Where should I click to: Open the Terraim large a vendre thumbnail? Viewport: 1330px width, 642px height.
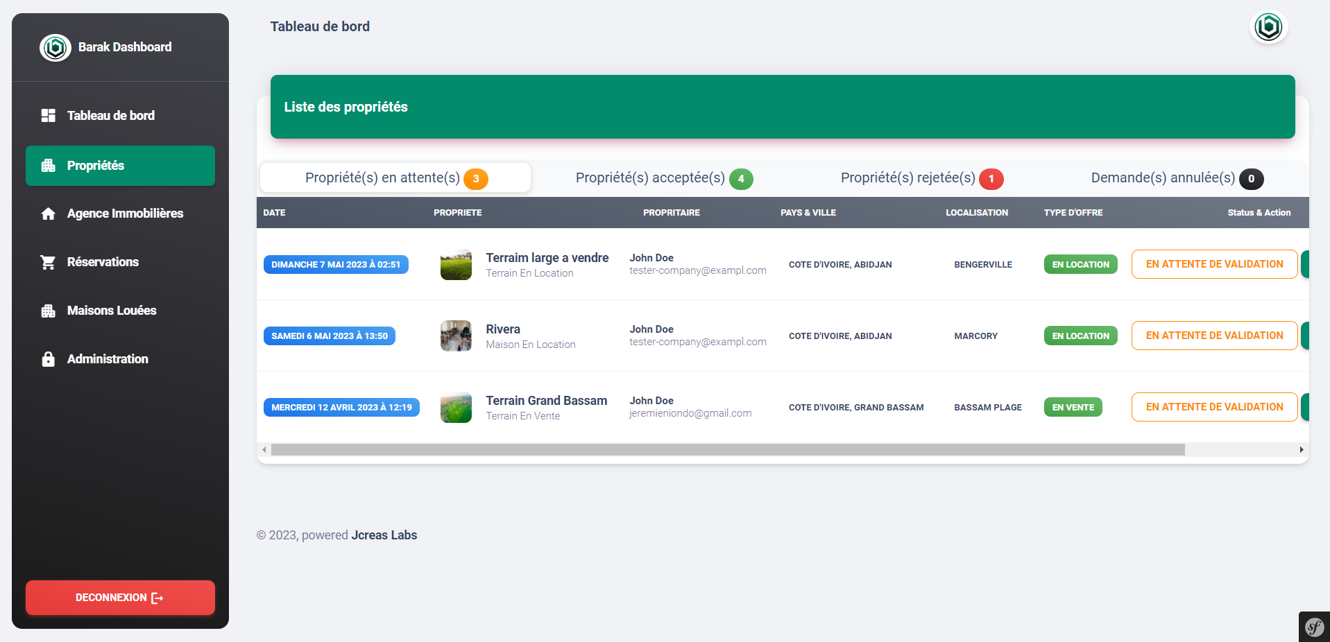pyautogui.click(x=456, y=265)
